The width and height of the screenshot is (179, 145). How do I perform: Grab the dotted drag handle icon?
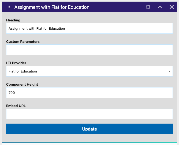(x=8, y=7)
